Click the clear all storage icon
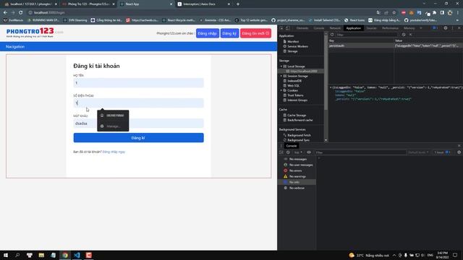This screenshot has width=463, height=260. 404,35
